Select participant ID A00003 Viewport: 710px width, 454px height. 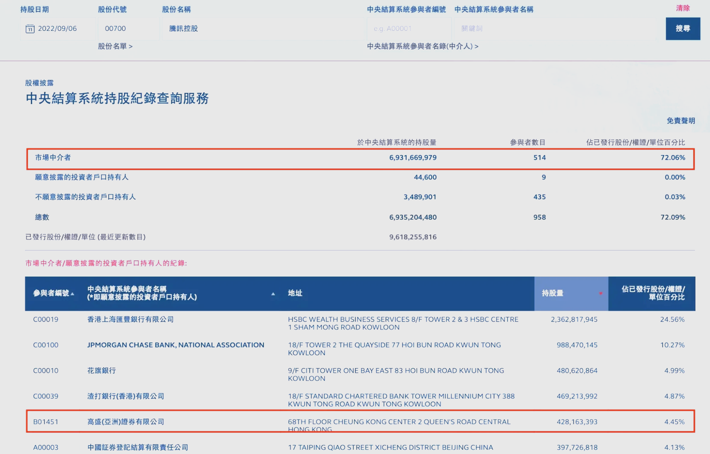tap(46, 448)
